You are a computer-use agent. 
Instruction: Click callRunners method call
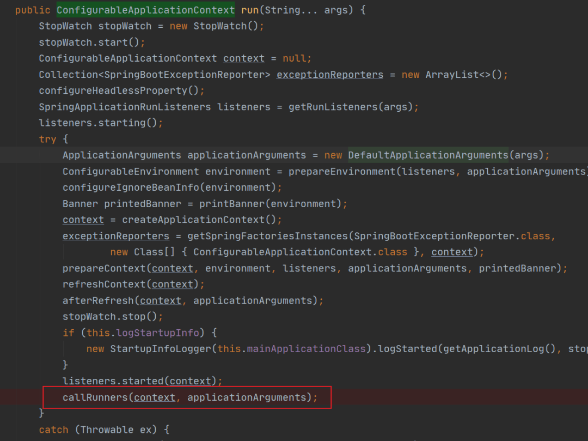click(95, 397)
